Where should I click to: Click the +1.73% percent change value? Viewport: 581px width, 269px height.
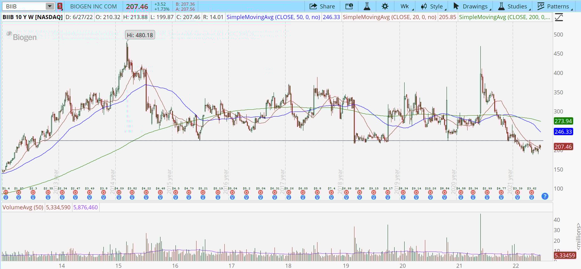(x=162, y=9)
